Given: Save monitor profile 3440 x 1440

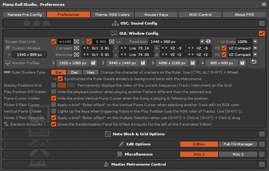Looking at the screenshot, I should (143, 63).
